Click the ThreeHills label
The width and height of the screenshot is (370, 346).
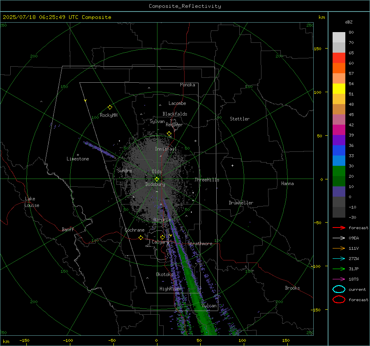[x=207, y=180]
